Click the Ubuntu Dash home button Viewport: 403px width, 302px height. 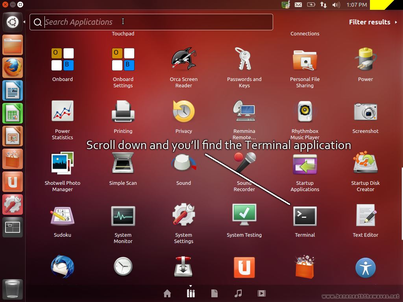click(13, 22)
